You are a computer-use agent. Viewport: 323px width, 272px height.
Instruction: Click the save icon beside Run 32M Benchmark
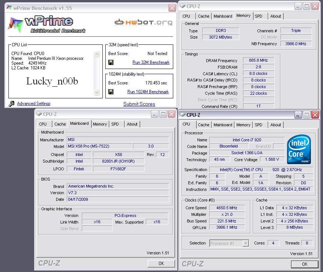pos(111,62)
